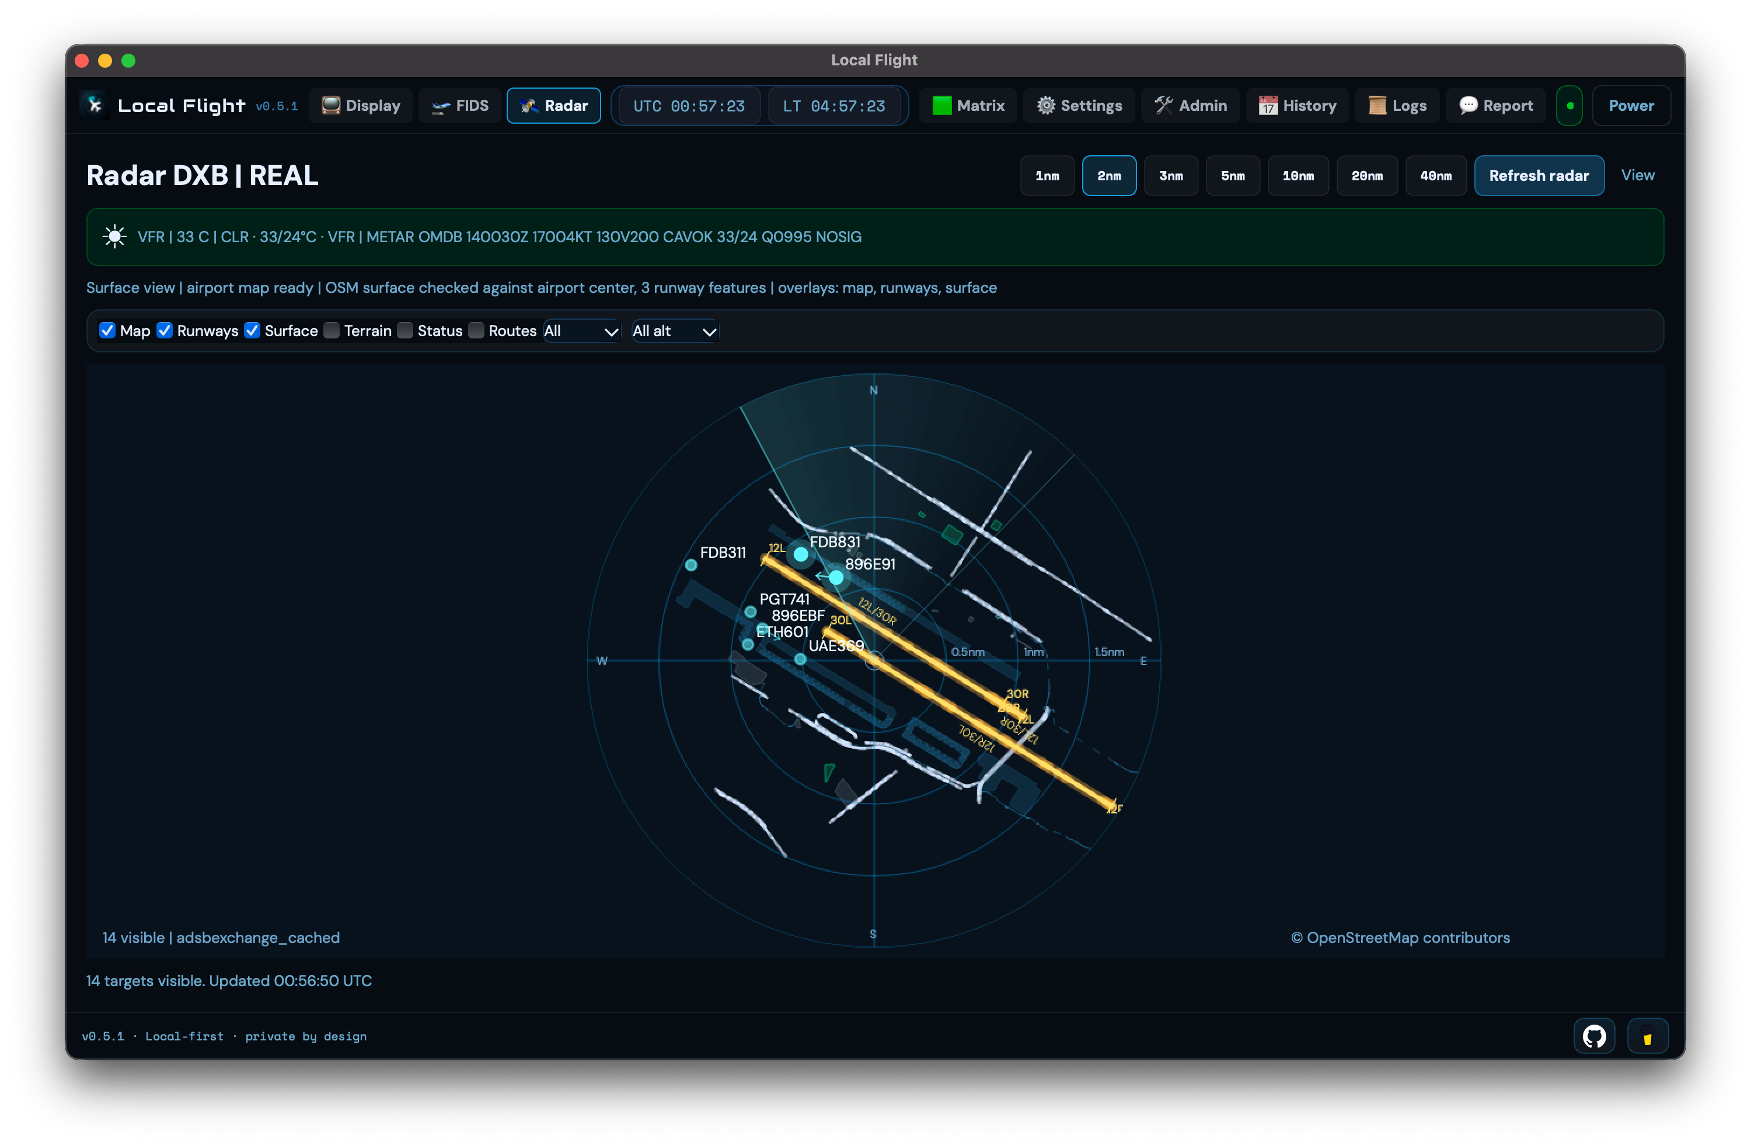Select the 896EBF aircraft target dot
Image resolution: width=1751 pixels, height=1146 pixels.
[762, 628]
